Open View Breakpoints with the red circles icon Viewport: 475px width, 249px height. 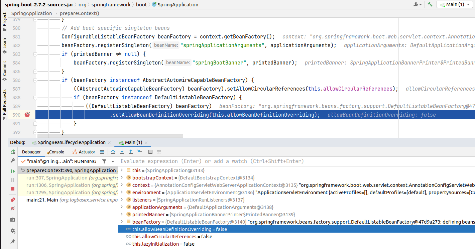13,200
